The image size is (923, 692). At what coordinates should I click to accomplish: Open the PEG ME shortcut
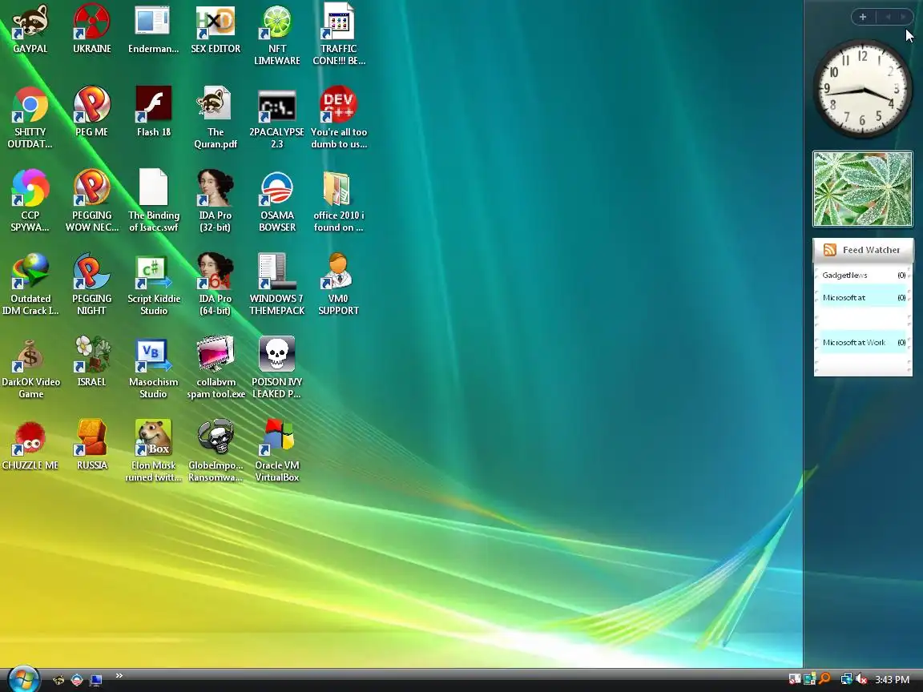[92, 112]
